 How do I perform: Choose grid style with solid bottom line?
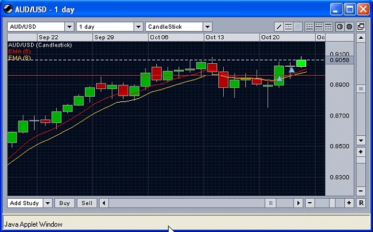coord(309,27)
